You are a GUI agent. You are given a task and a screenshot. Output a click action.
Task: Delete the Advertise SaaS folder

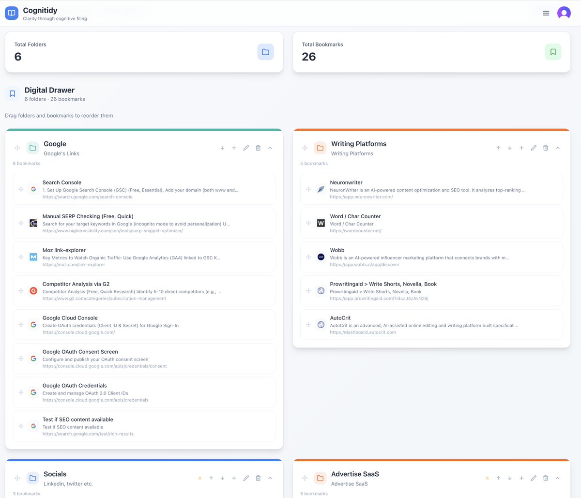[x=546, y=478]
